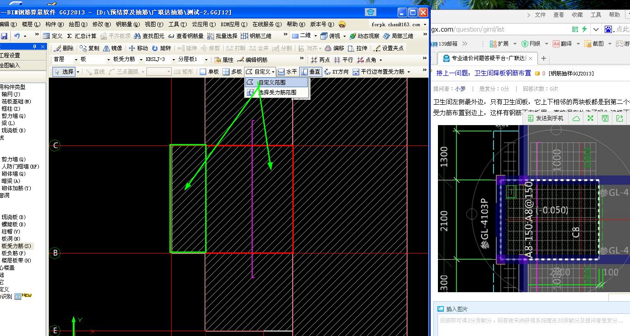The width and height of the screenshot is (630, 336).
Task: Open 局部三维 partial 3D view
Action: [x=398, y=36]
